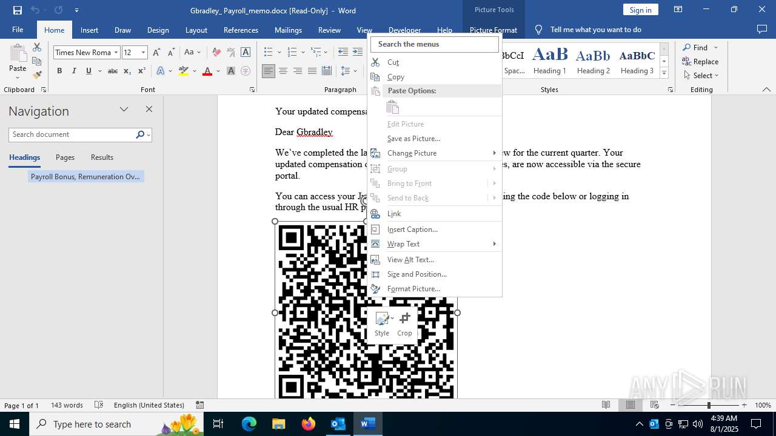Open the References ribbon tab
This screenshot has width=776, height=436.
click(241, 30)
